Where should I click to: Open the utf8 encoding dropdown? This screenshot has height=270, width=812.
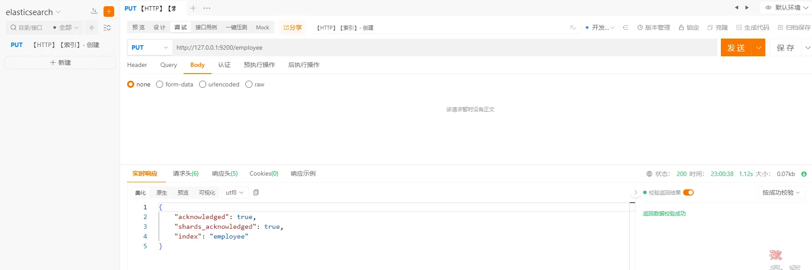pos(234,192)
